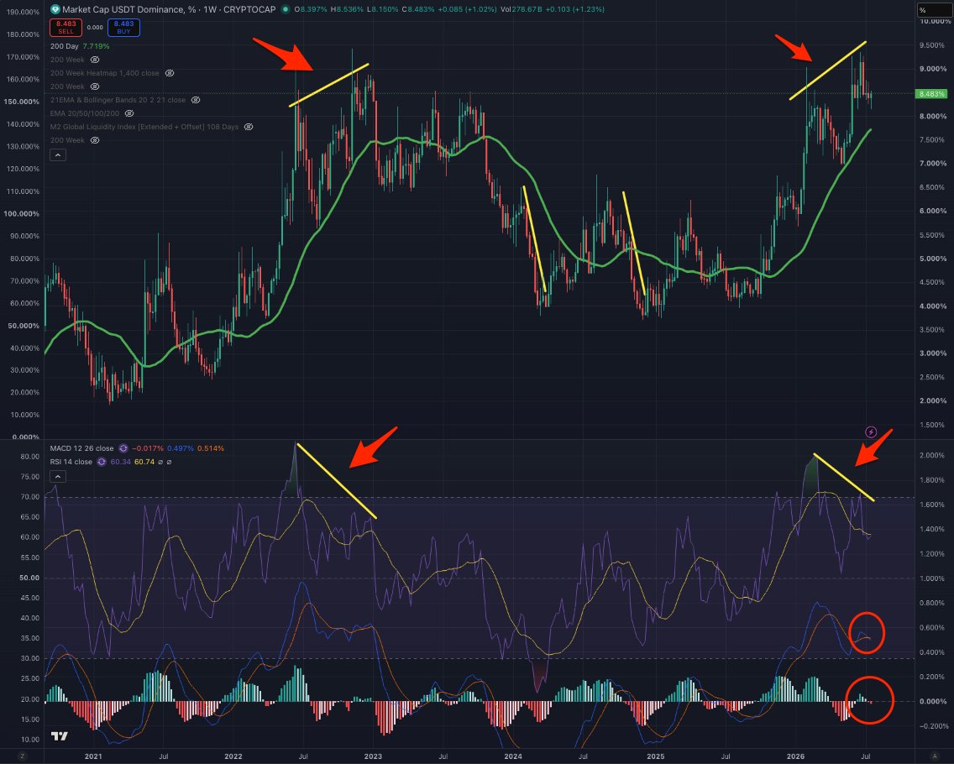Click the Vol 278.67B readout
Viewport: 954px width, 764px height.
click(x=521, y=9)
